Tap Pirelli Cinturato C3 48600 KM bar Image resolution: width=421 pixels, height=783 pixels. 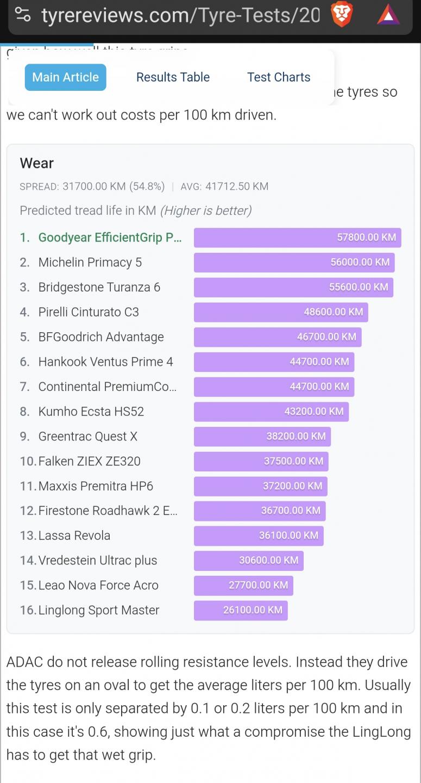[x=281, y=312]
